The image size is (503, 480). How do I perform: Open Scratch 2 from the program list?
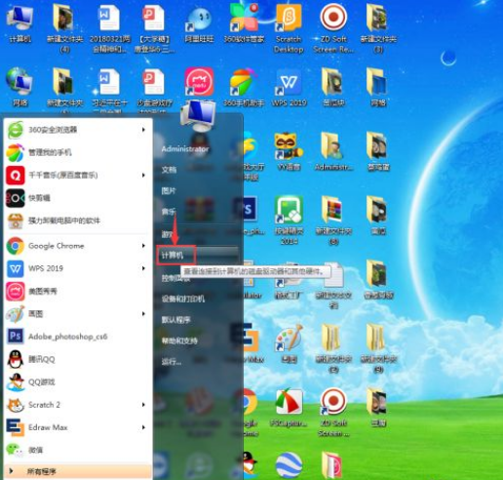(x=77, y=405)
